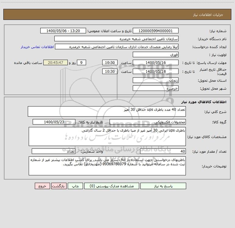
Task: Select the need number field 1200005994000001
Action: coord(156,31)
